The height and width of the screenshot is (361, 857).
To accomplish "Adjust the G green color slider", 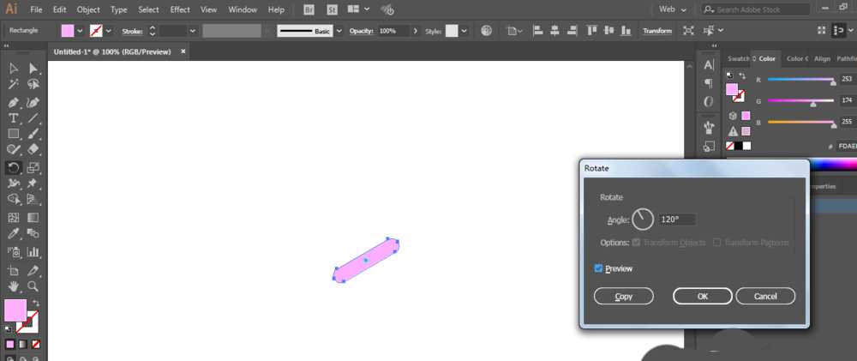I will click(x=800, y=100).
